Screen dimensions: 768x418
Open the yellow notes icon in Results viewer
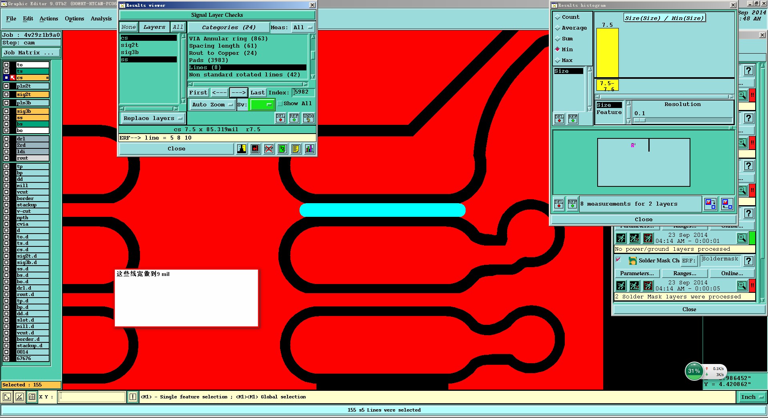[x=296, y=149]
